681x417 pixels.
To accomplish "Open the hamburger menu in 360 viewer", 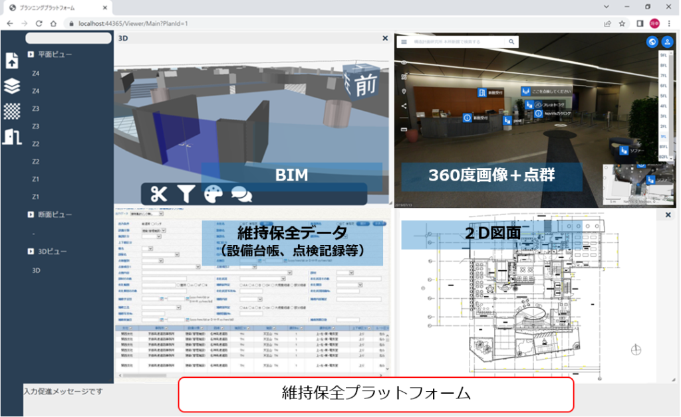I will click(x=403, y=41).
